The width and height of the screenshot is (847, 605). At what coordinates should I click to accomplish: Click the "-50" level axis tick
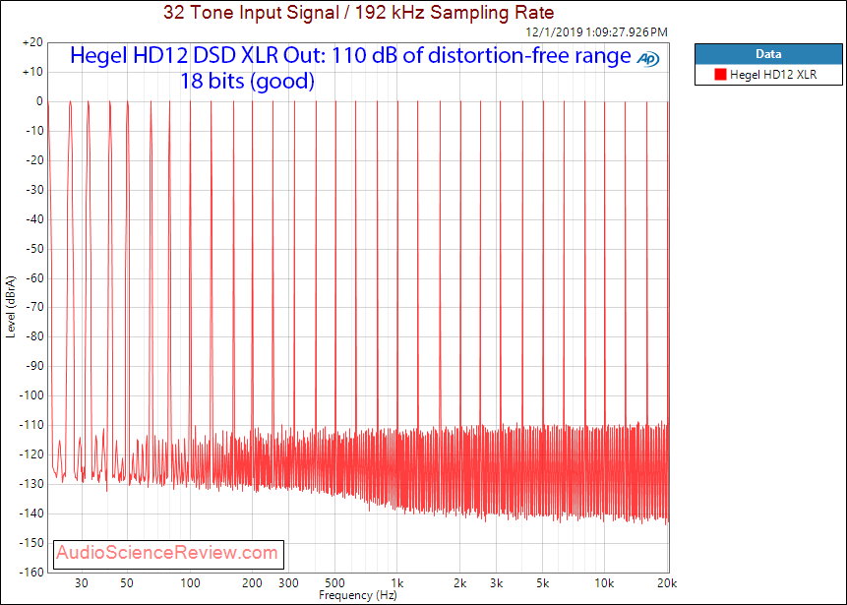pos(32,249)
